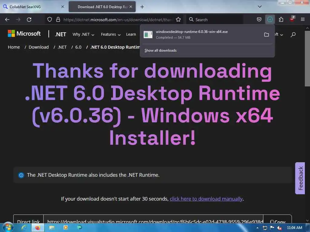310x232 pixels.
Task: Open the Feedback side button
Action: point(300,178)
